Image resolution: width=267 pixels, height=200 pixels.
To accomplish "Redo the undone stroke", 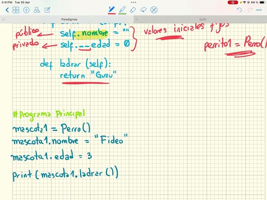I will click(249, 10).
